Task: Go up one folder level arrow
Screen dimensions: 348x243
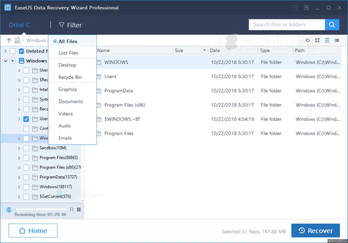Action: 9,40
